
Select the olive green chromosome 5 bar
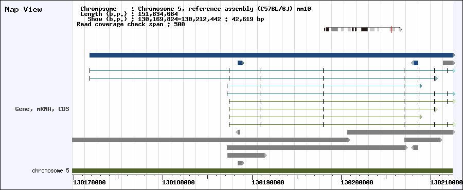point(262,171)
